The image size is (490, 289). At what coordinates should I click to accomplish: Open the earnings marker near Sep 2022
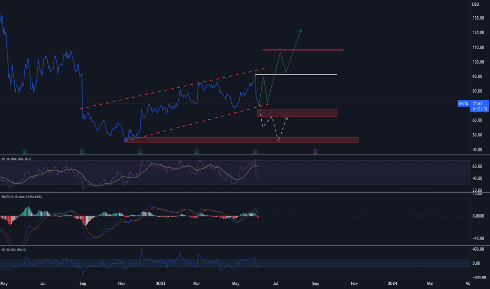(x=82, y=152)
